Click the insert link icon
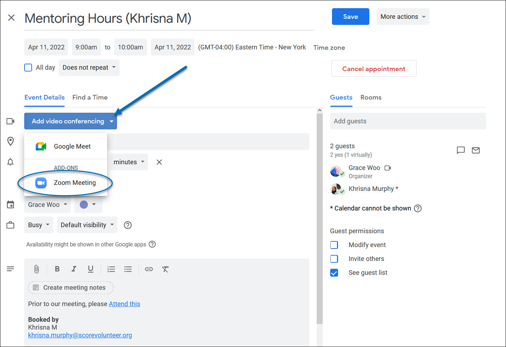Screen dimensions: 506x347 (x=149, y=269)
